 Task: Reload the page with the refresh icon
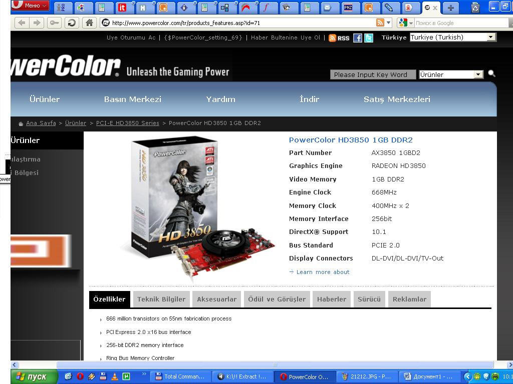tap(72, 23)
